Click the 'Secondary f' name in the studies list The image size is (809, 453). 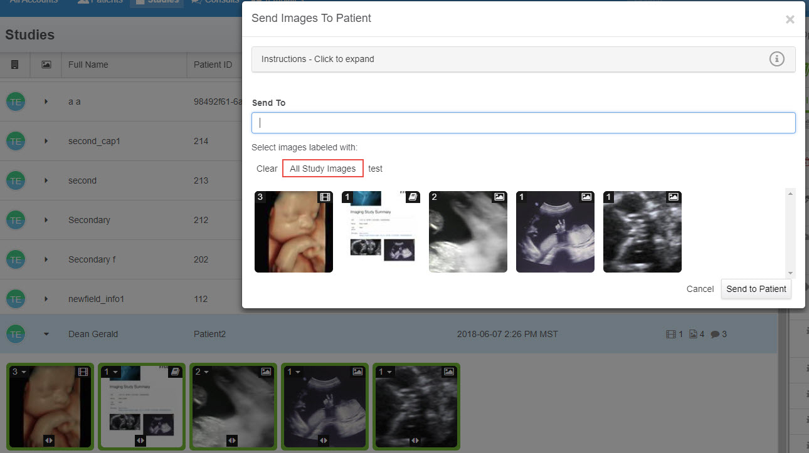point(92,259)
